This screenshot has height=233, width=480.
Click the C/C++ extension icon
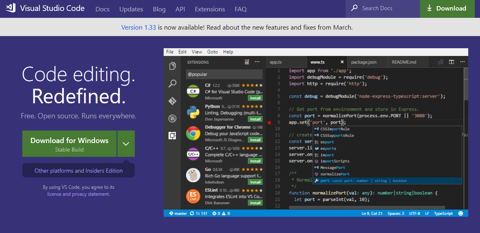point(193,154)
